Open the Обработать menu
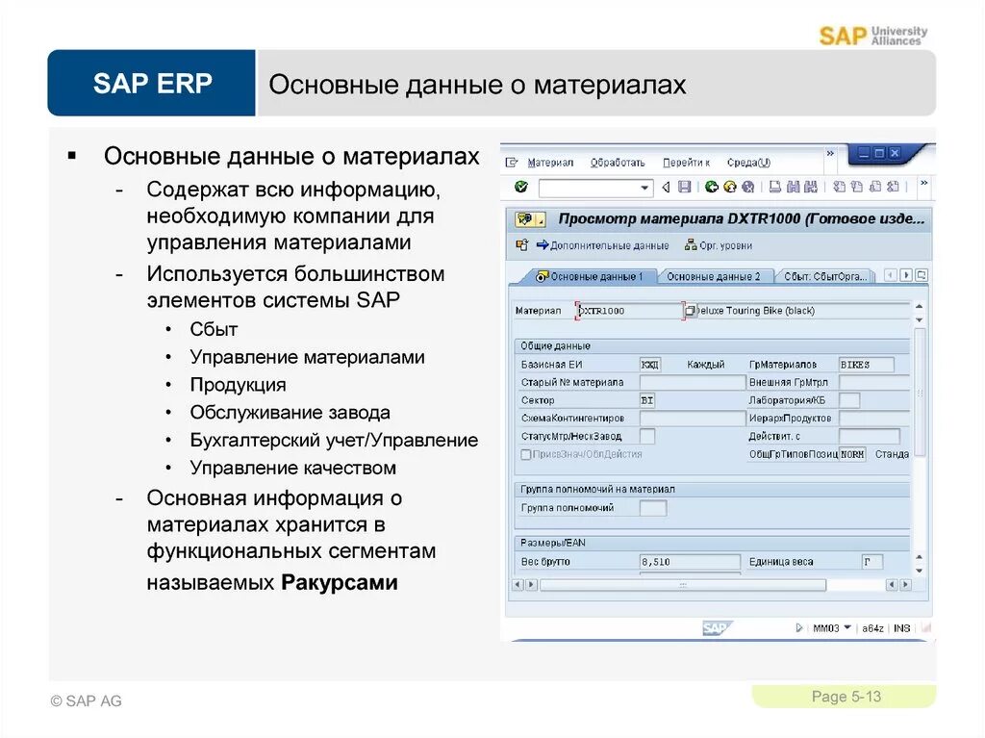 pos(618,163)
